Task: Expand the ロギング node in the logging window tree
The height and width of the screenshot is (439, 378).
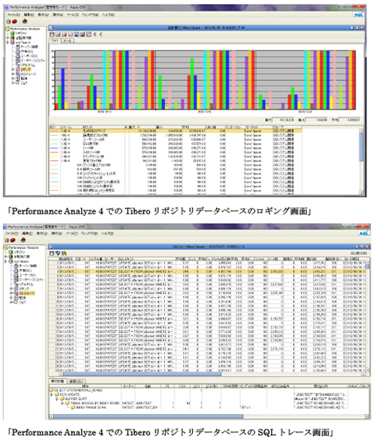Action: click(x=13, y=69)
